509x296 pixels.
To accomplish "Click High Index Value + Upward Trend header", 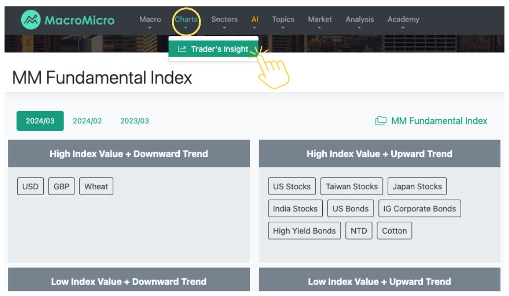I will point(379,153).
